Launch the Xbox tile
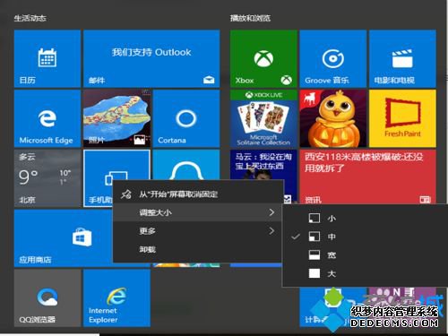 (x=263, y=58)
